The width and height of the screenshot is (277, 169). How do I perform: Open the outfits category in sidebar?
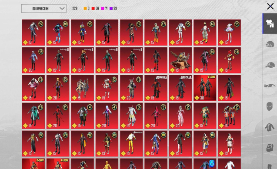pos(270,23)
